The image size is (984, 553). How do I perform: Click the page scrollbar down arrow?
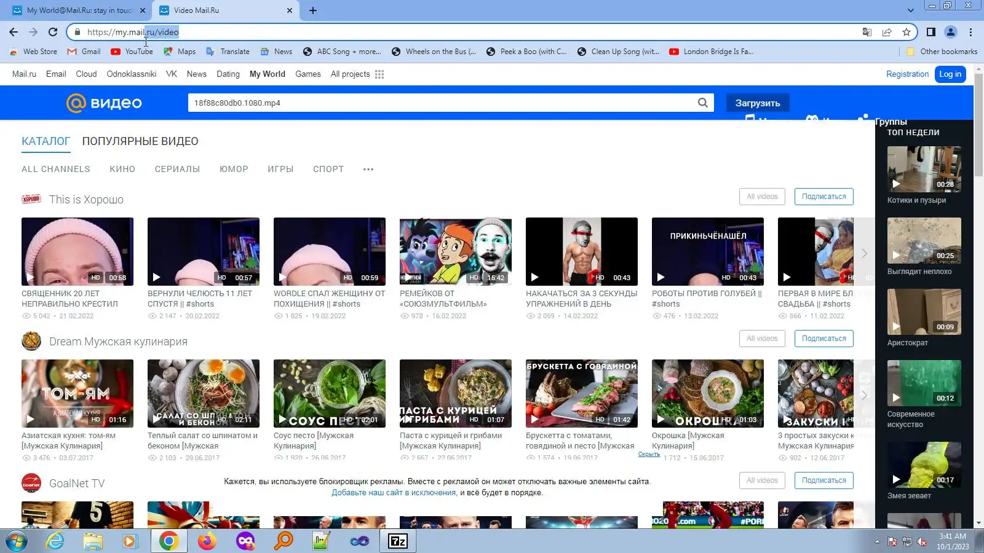click(978, 523)
